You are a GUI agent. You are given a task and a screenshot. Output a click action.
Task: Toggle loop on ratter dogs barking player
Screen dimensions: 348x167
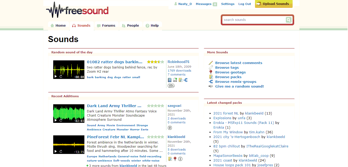click(x=61, y=76)
